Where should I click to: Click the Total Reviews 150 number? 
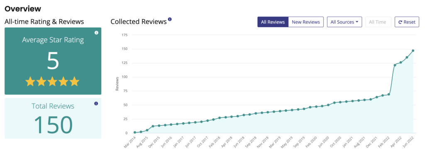(x=53, y=125)
